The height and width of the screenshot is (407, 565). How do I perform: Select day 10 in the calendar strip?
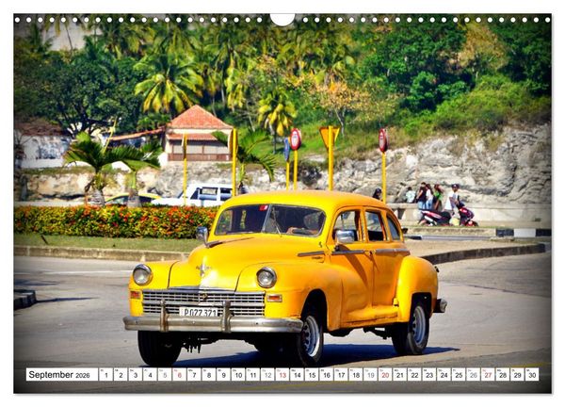click(x=238, y=375)
